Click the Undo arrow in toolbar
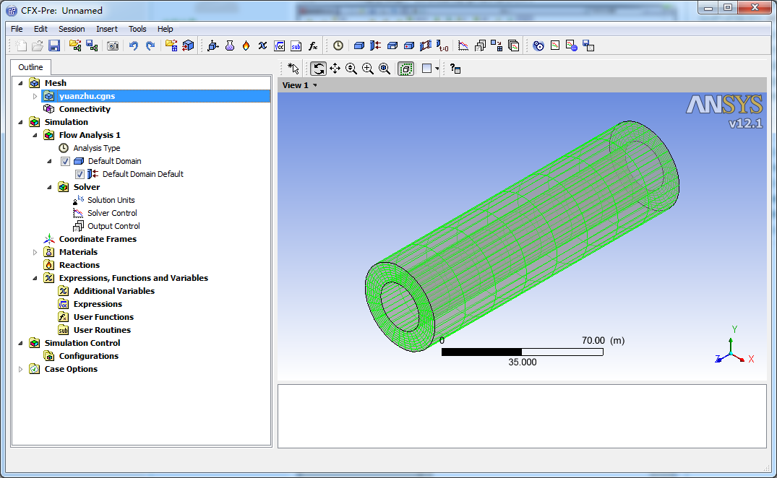This screenshot has width=777, height=478. point(133,45)
